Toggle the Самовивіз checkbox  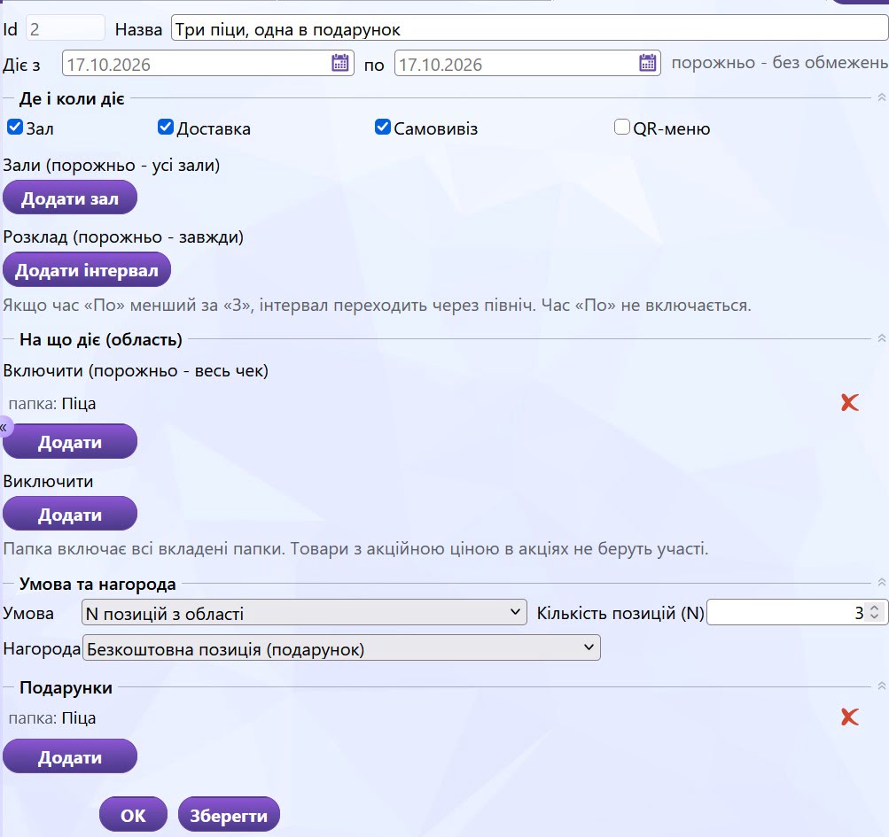coord(383,127)
